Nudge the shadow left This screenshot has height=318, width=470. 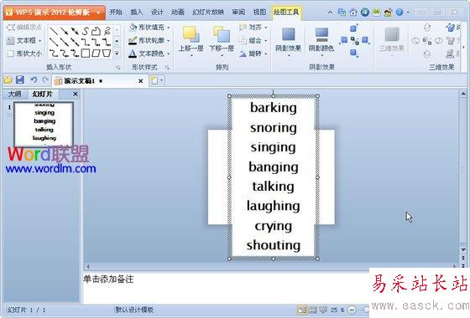point(344,40)
